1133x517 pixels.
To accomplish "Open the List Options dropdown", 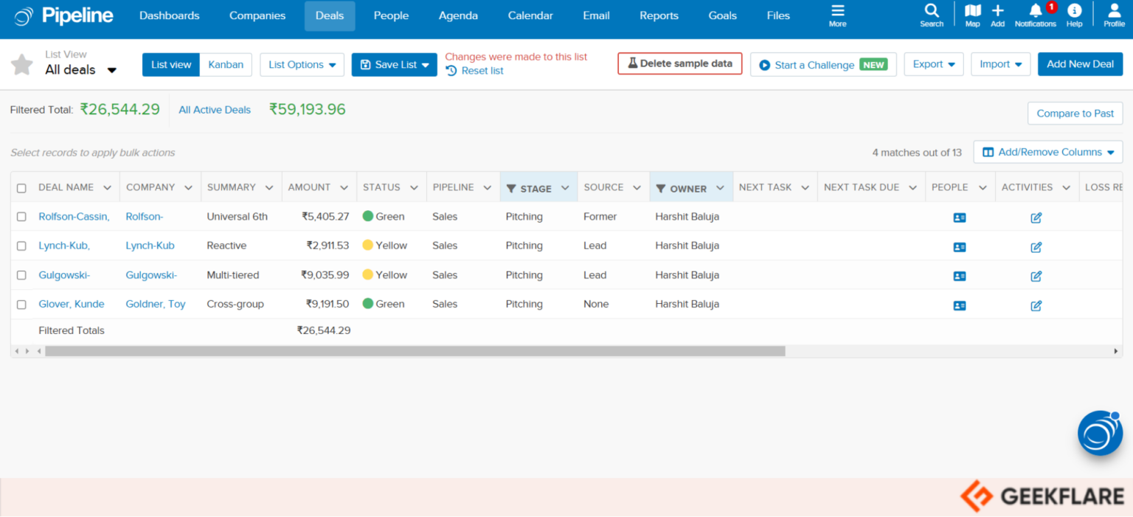I will pos(302,64).
